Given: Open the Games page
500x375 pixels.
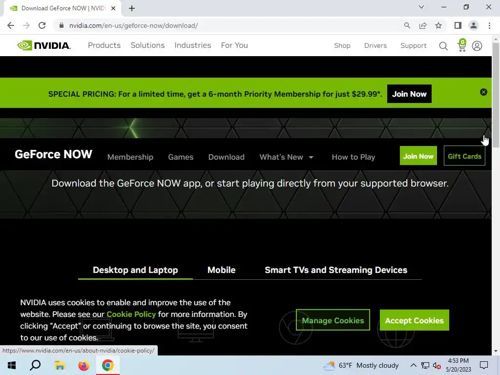Looking at the screenshot, I should point(181,157).
